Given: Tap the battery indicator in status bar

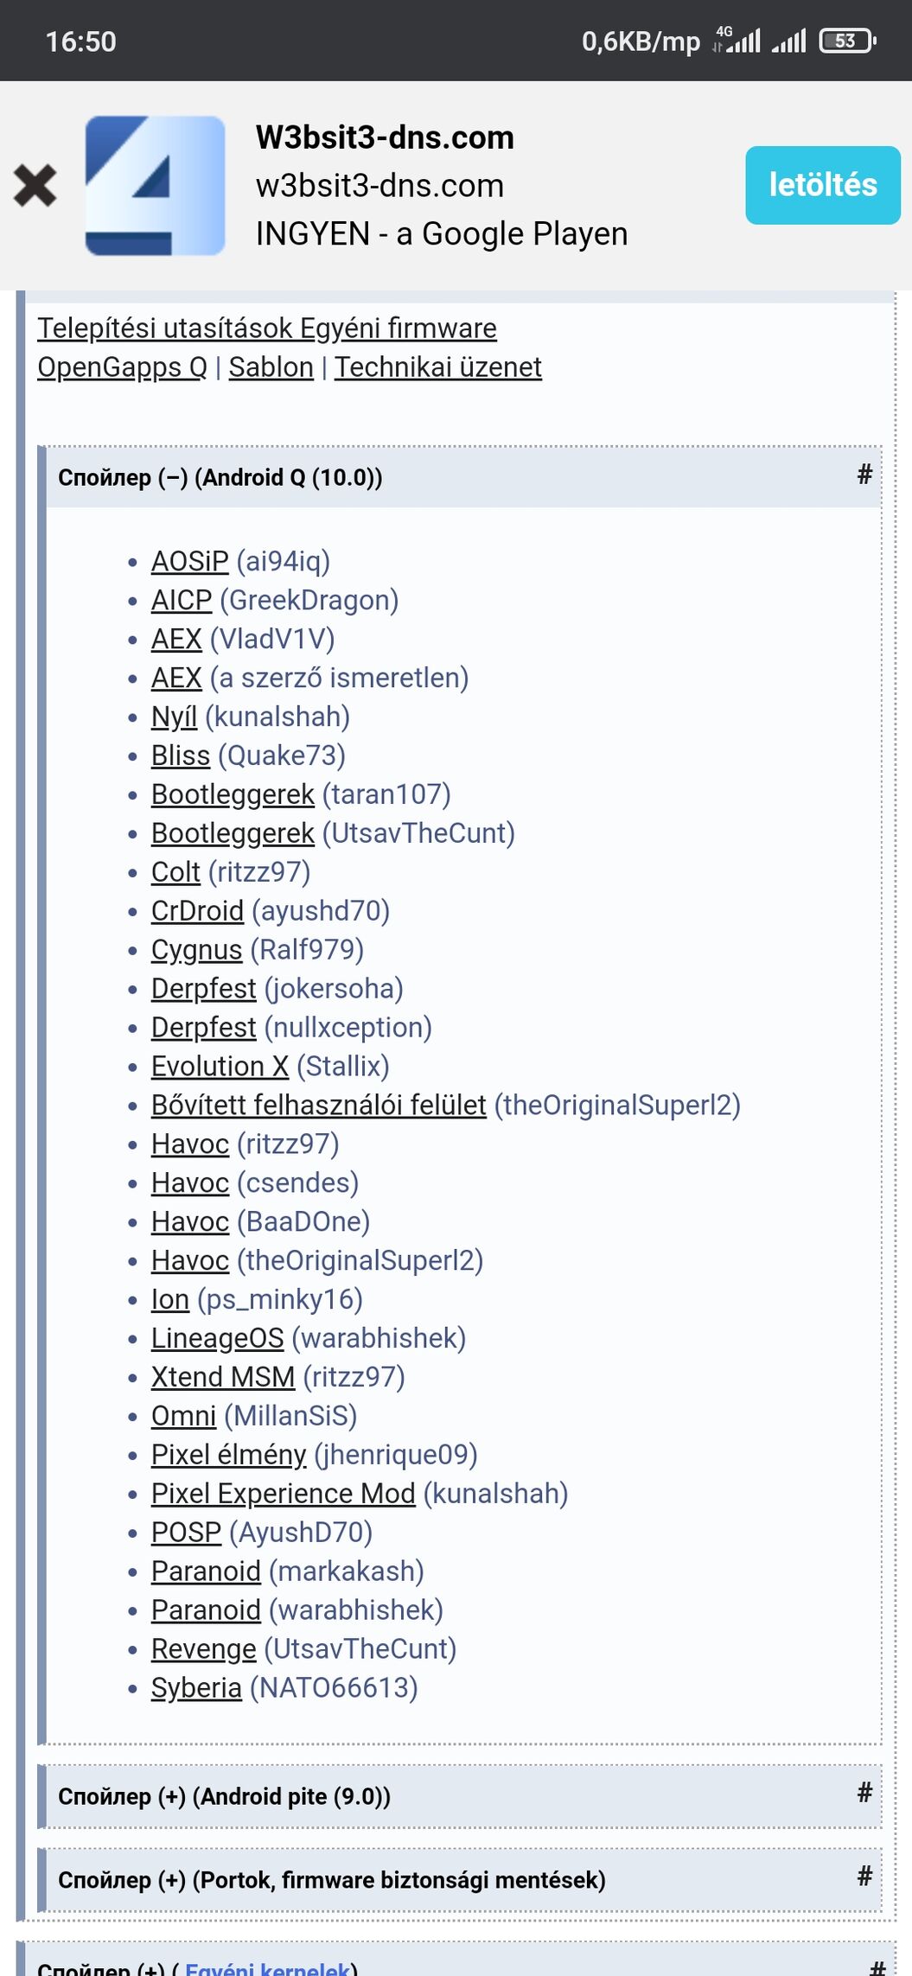Looking at the screenshot, I should coord(847,41).
